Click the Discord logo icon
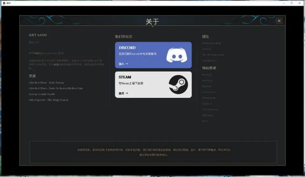Screen dimensions: 305x177 click(177, 55)
